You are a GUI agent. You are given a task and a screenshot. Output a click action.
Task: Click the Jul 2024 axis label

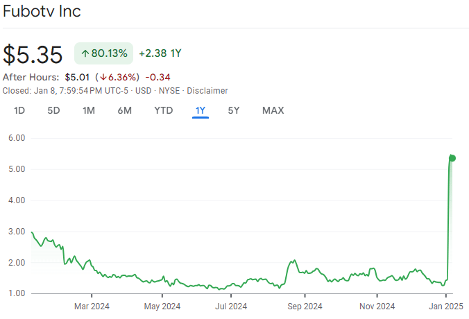[x=231, y=307]
